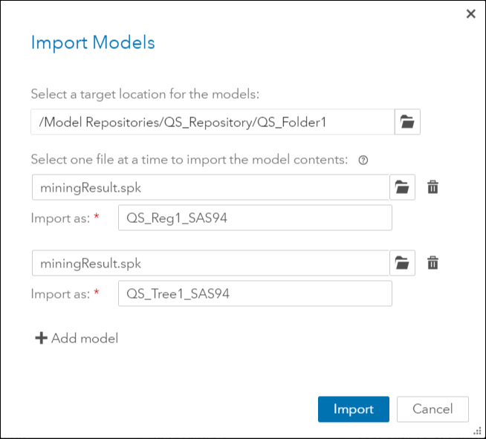Click the plus icon for Add model

point(40,339)
